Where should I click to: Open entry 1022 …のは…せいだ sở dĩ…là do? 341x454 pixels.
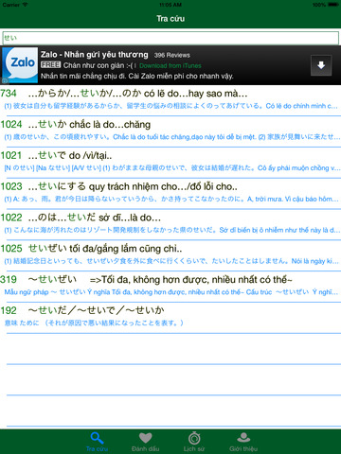170,224
